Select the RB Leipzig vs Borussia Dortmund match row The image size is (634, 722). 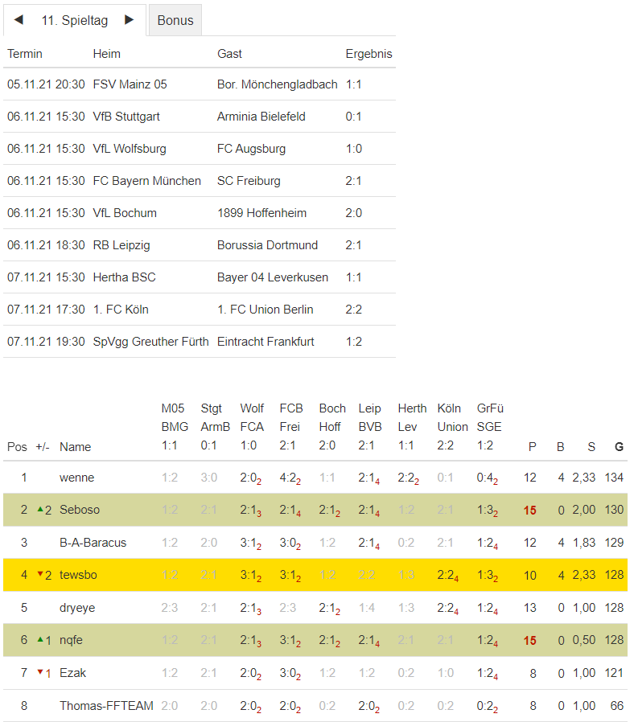tap(199, 245)
